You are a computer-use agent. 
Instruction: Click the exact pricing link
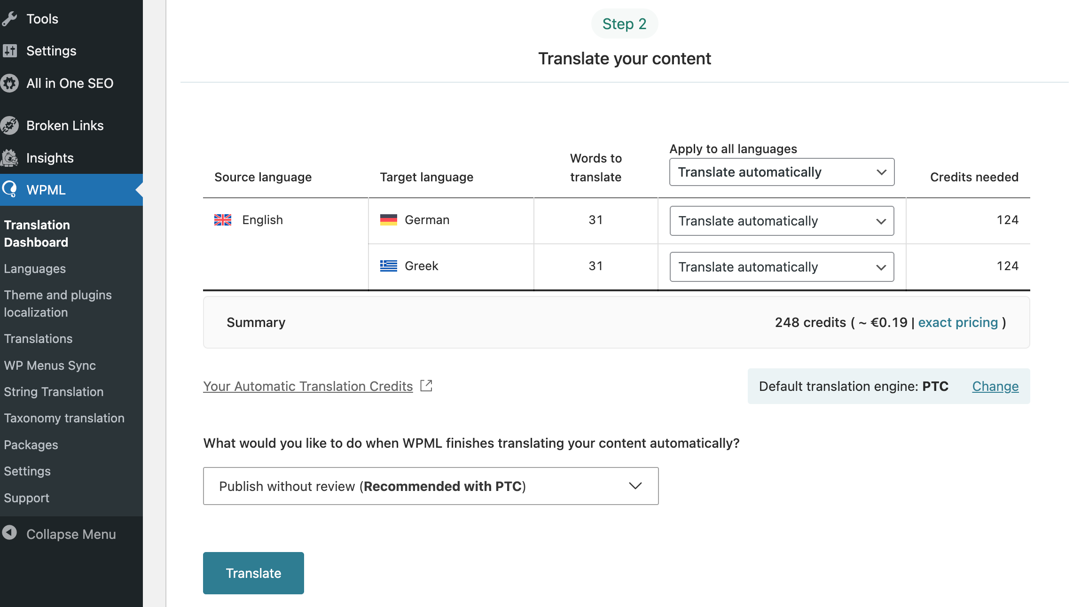[x=957, y=322]
